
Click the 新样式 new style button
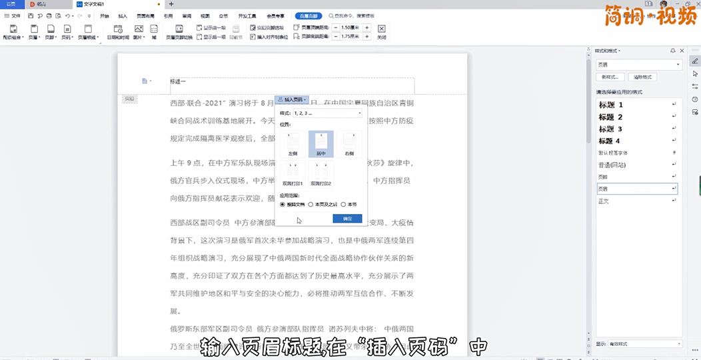[x=612, y=77]
